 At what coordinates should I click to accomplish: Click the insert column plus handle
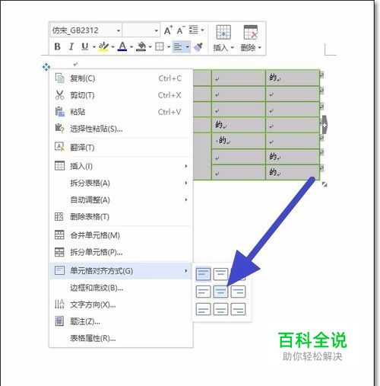tap(325, 125)
